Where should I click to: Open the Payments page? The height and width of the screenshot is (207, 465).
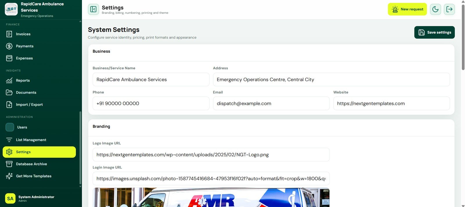pyautogui.click(x=39, y=46)
